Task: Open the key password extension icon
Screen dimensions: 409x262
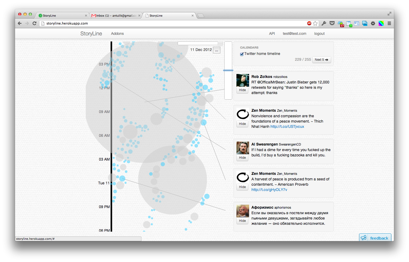Action: coord(324,23)
